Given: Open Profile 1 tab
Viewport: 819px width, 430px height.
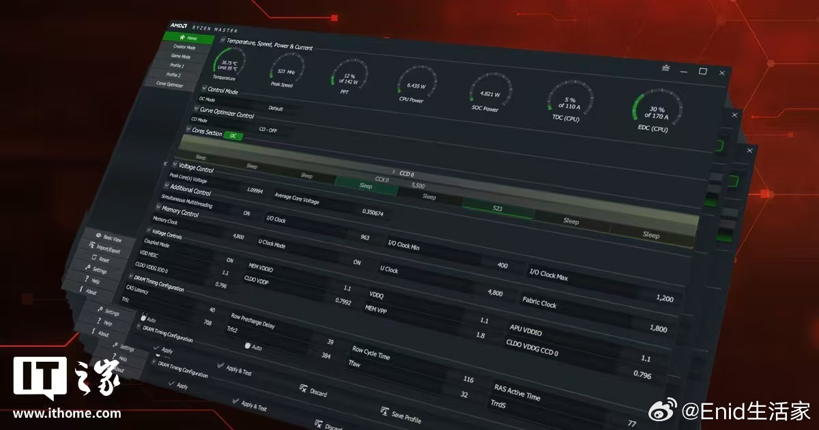Looking at the screenshot, I should pos(175,66).
